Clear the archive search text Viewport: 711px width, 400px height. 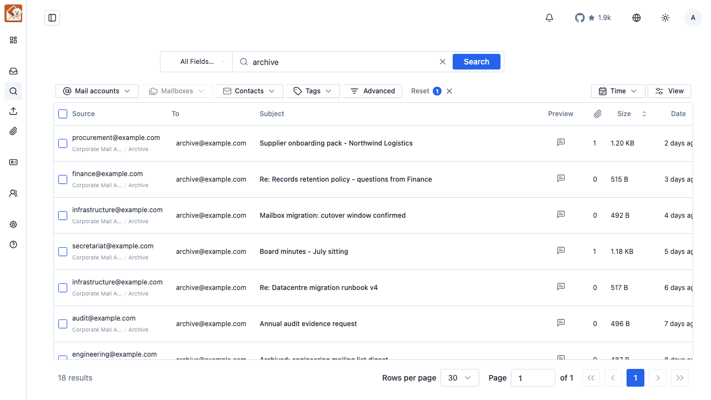coord(443,62)
